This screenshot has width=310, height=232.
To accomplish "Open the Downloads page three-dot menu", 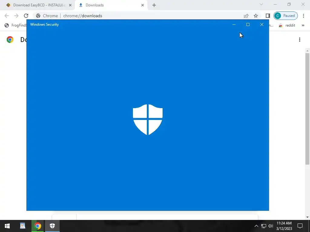I will (x=300, y=40).
